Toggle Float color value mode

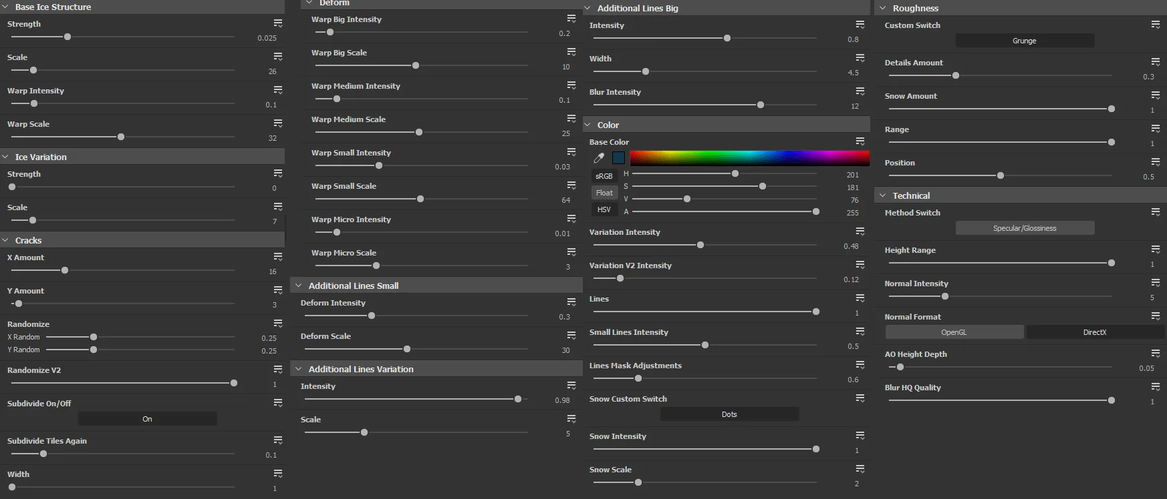604,193
